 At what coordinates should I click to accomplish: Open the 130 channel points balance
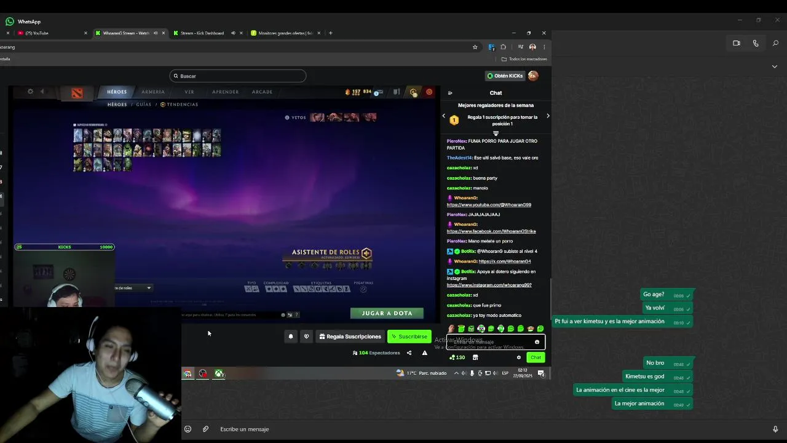click(457, 357)
